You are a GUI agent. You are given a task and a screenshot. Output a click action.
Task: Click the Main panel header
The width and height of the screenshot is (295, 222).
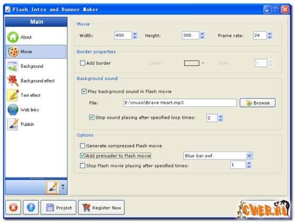(36, 22)
